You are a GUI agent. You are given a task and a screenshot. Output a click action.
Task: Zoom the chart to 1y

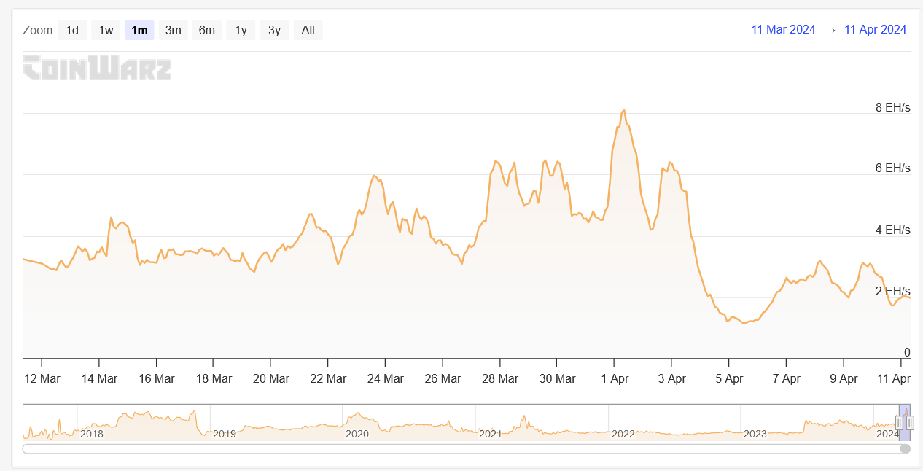[x=241, y=30]
